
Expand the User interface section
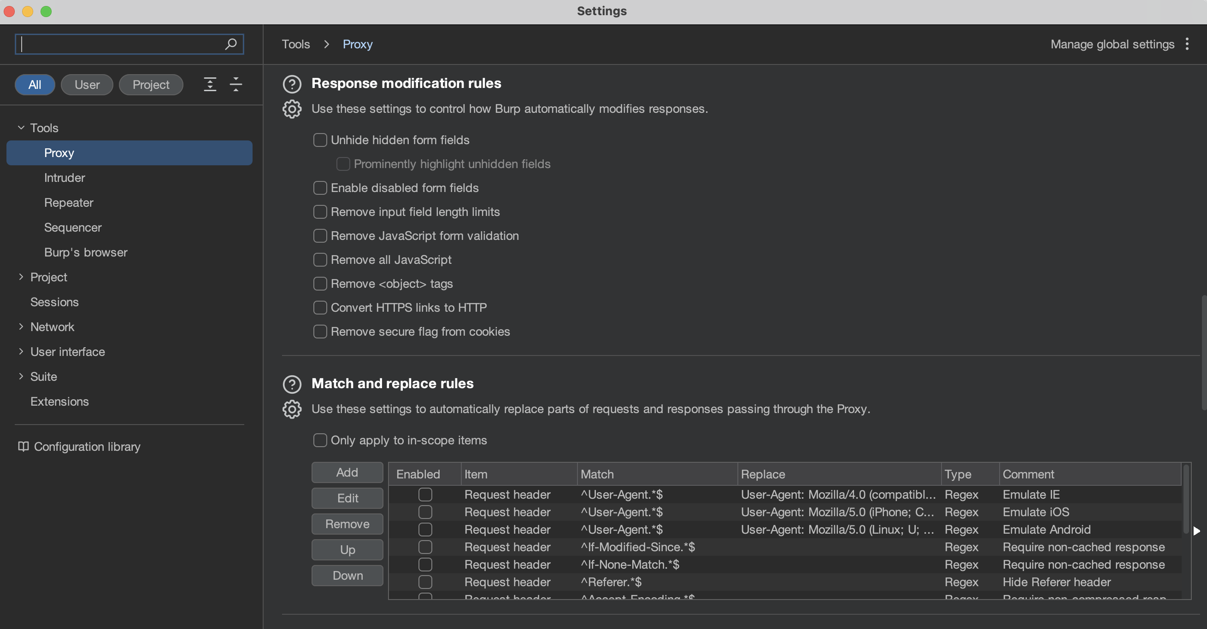tap(21, 351)
